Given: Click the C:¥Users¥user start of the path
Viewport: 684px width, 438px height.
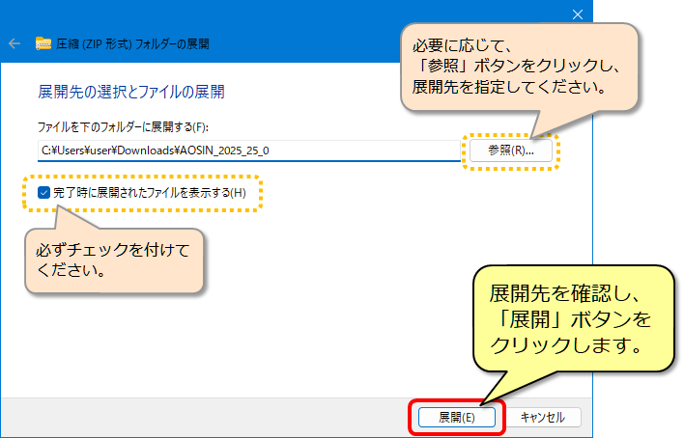Looking at the screenshot, I should coord(79,151).
